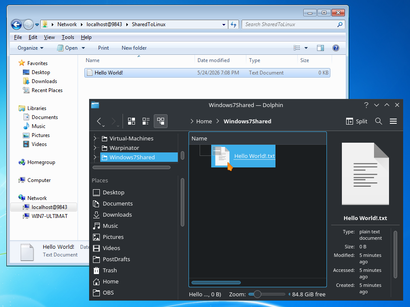Click Explorer blue back arrow
This screenshot has width=410, height=307.
pos(16,24)
